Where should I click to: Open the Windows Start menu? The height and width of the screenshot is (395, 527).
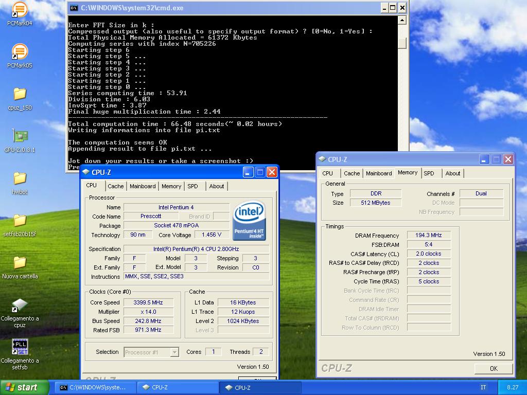(24, 387)
